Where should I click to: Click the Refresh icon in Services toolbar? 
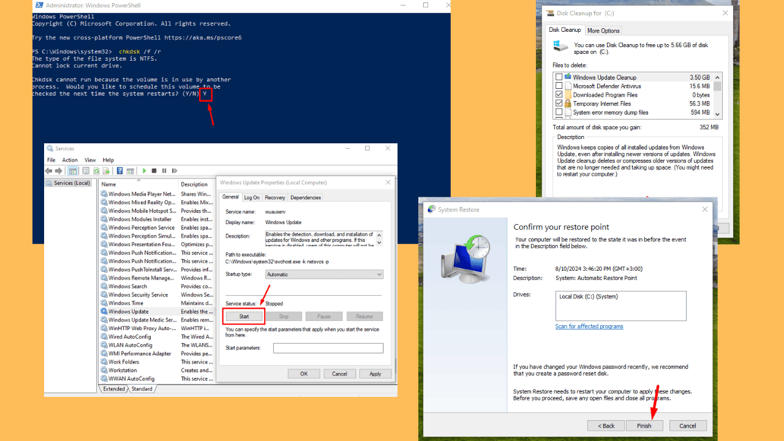coord(96,171)
